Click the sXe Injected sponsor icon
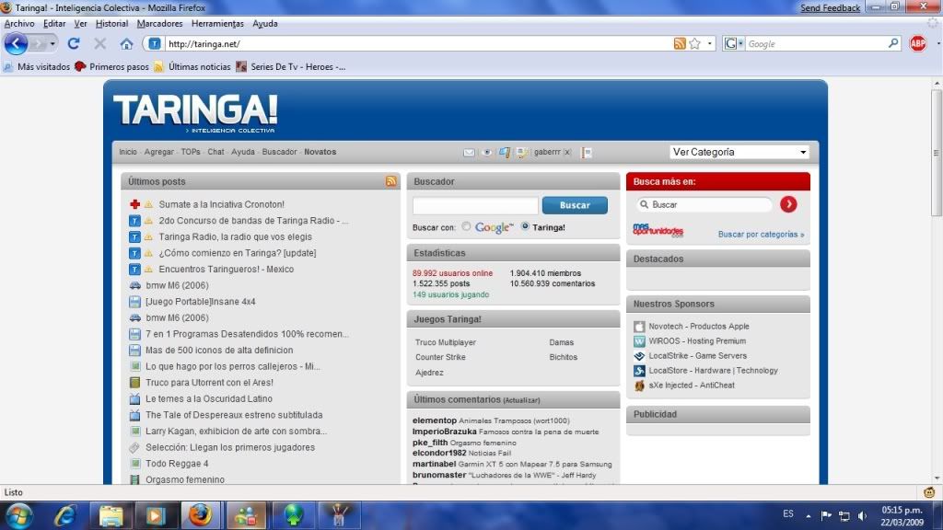943x530 pixels. click(639, 386)
